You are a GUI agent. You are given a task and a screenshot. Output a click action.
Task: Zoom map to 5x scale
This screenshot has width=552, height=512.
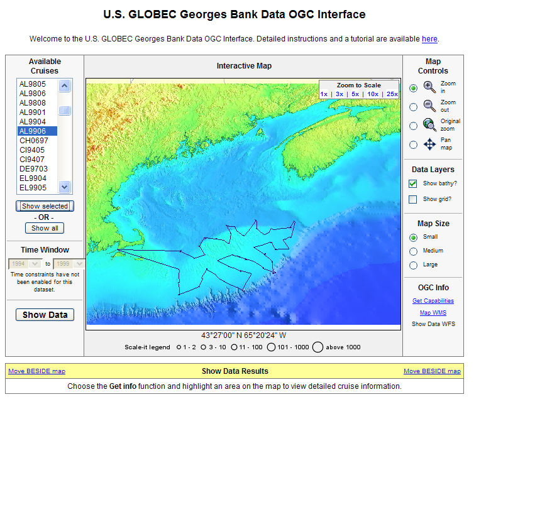tap(355, 94)
